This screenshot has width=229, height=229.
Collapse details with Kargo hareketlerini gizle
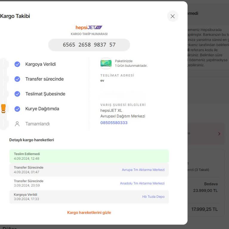(x=89, y=213)
